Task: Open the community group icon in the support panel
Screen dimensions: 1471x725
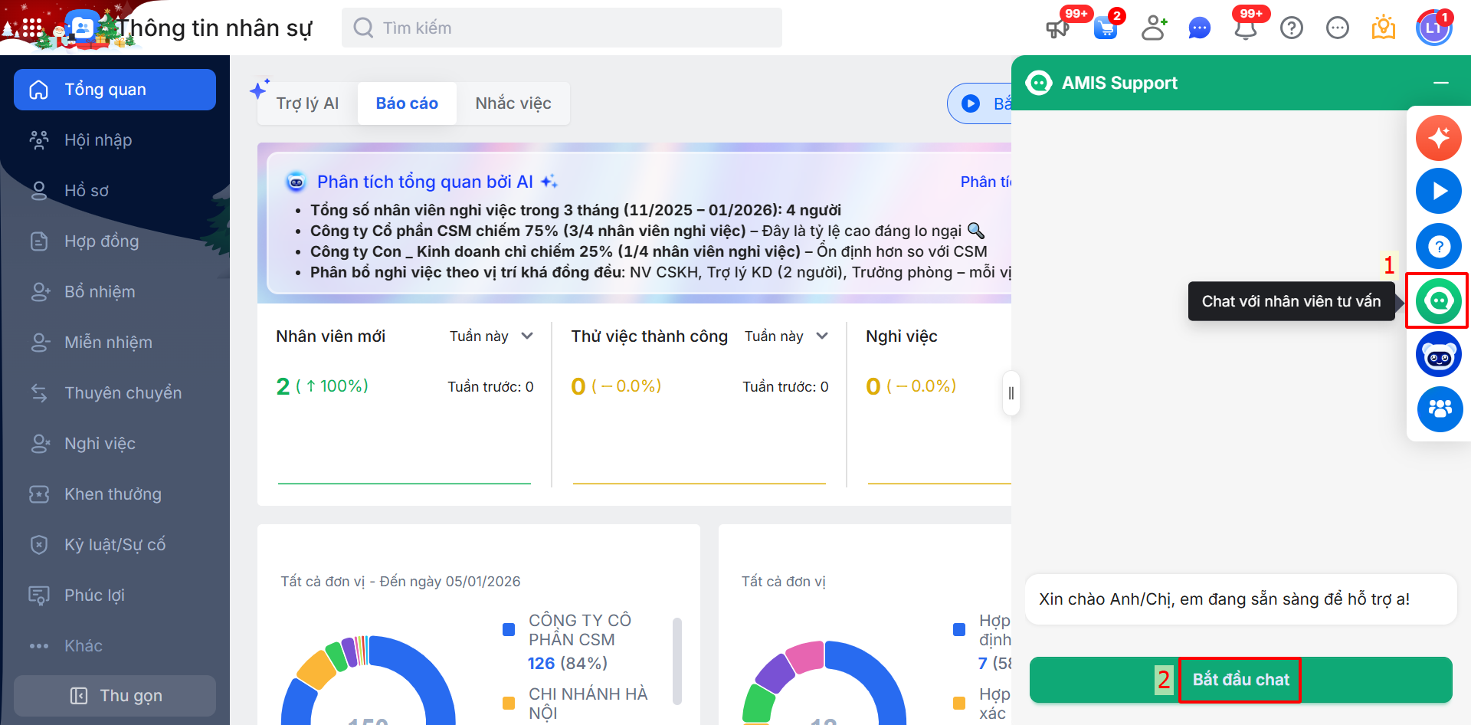Action: (1439, 409)
